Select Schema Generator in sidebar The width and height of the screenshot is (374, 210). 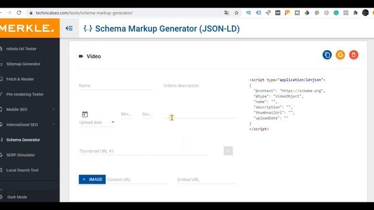click(x=23, y=140)
